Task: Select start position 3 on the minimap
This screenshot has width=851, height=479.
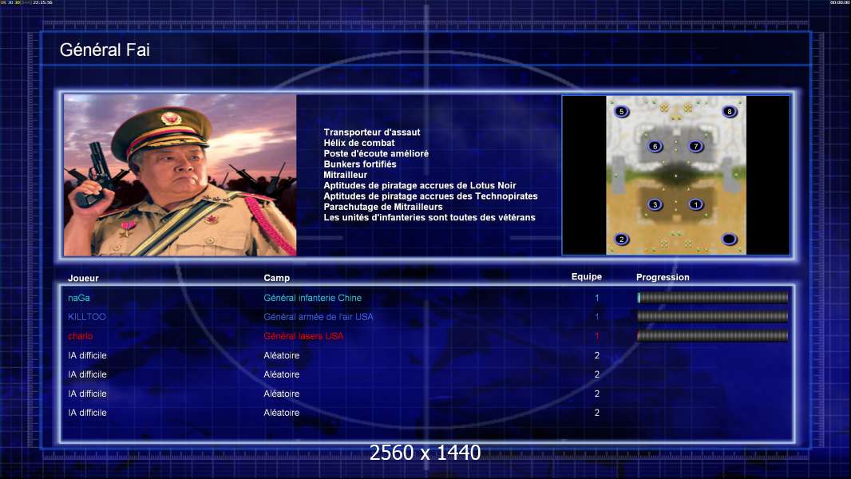Action: [x=655, y=204]
